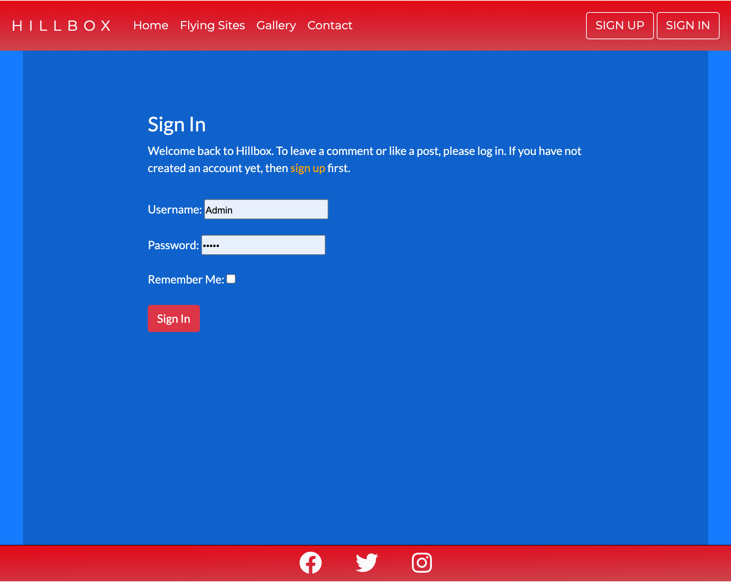Tick the Remember Me checkbox
The image size is (731, 582).
click(231, 279)
